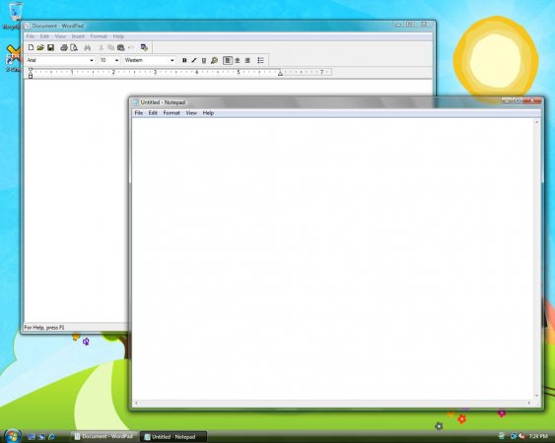Toggle Align Right in WordPad format bar
Screen dimensions: 555x443
tap(247, 60)
